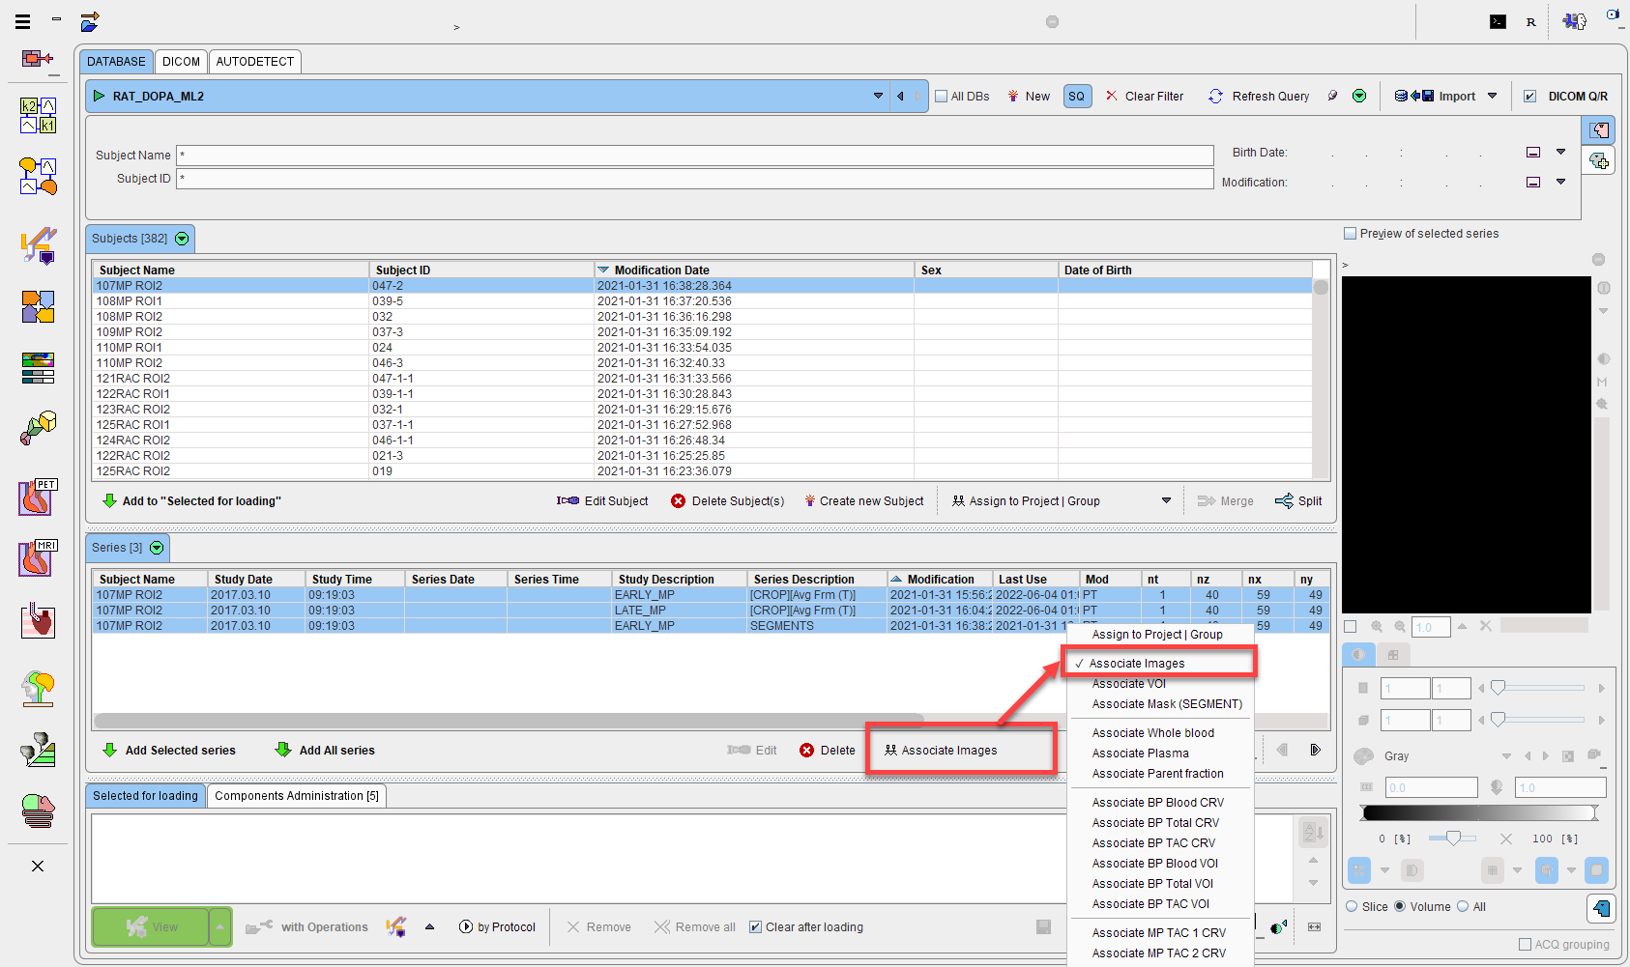Click Clear Filter
Viewport: 1630px width, 967px height.
click(1145, 96)
